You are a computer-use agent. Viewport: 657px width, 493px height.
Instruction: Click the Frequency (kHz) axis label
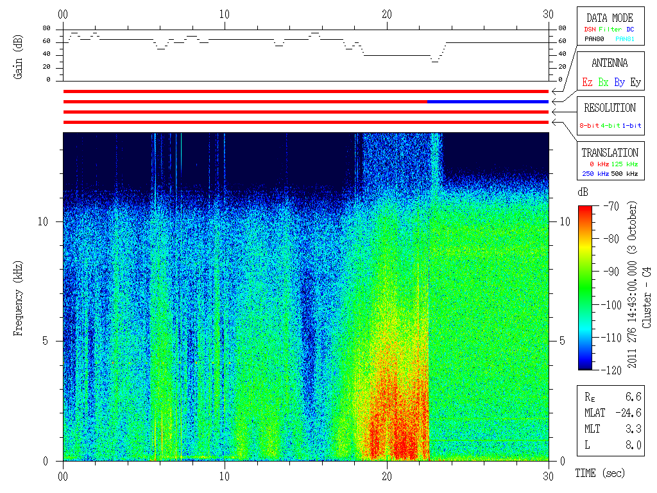click(17, 298)
